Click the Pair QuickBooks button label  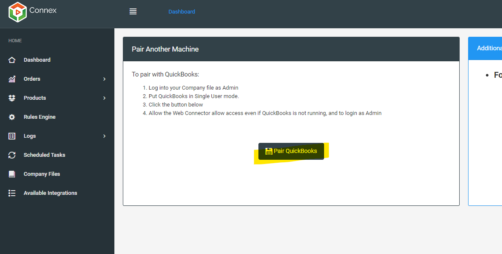point(295,151)
